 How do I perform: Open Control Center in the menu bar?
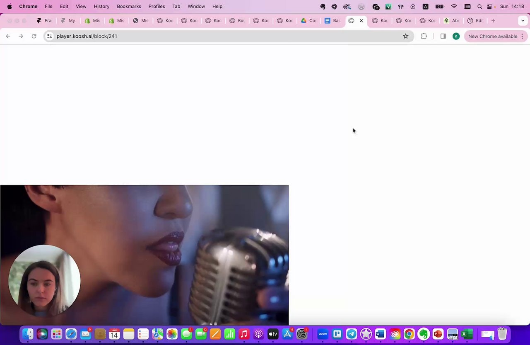[490, 6]
